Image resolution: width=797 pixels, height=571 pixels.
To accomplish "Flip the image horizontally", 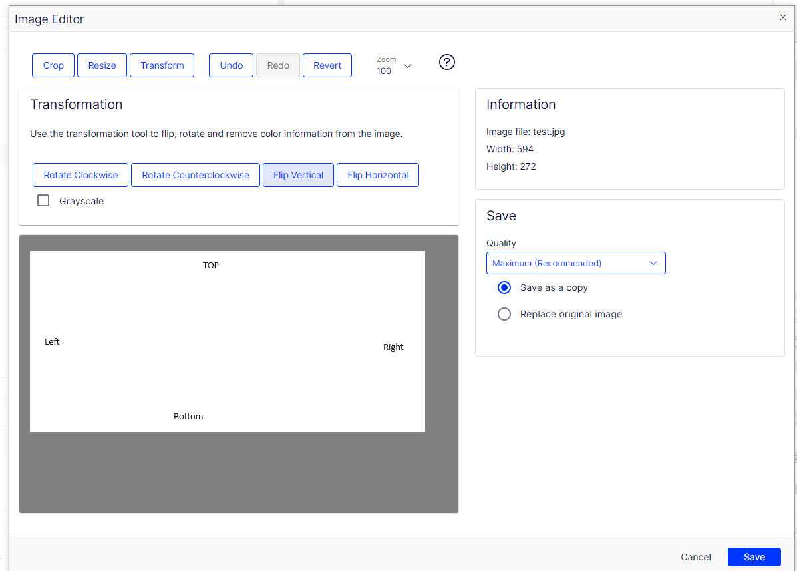I will point(378,175).
